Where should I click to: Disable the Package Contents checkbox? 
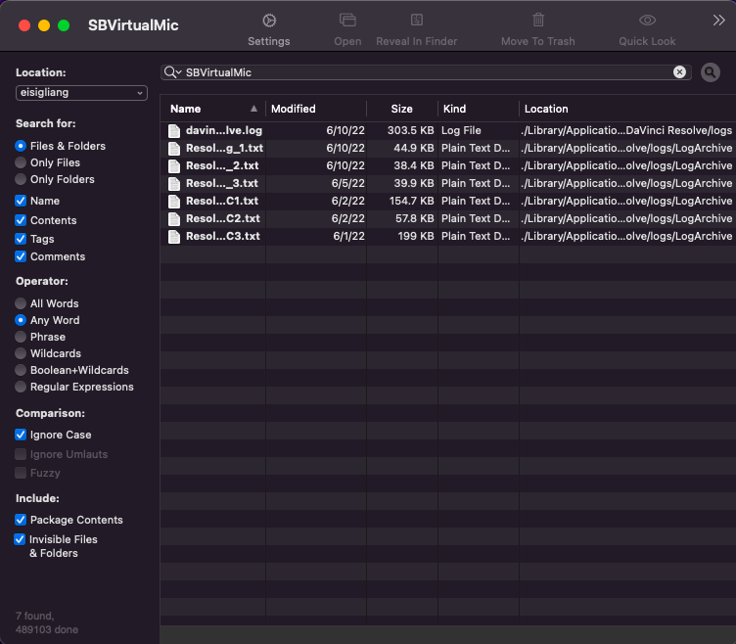(21, 520)
